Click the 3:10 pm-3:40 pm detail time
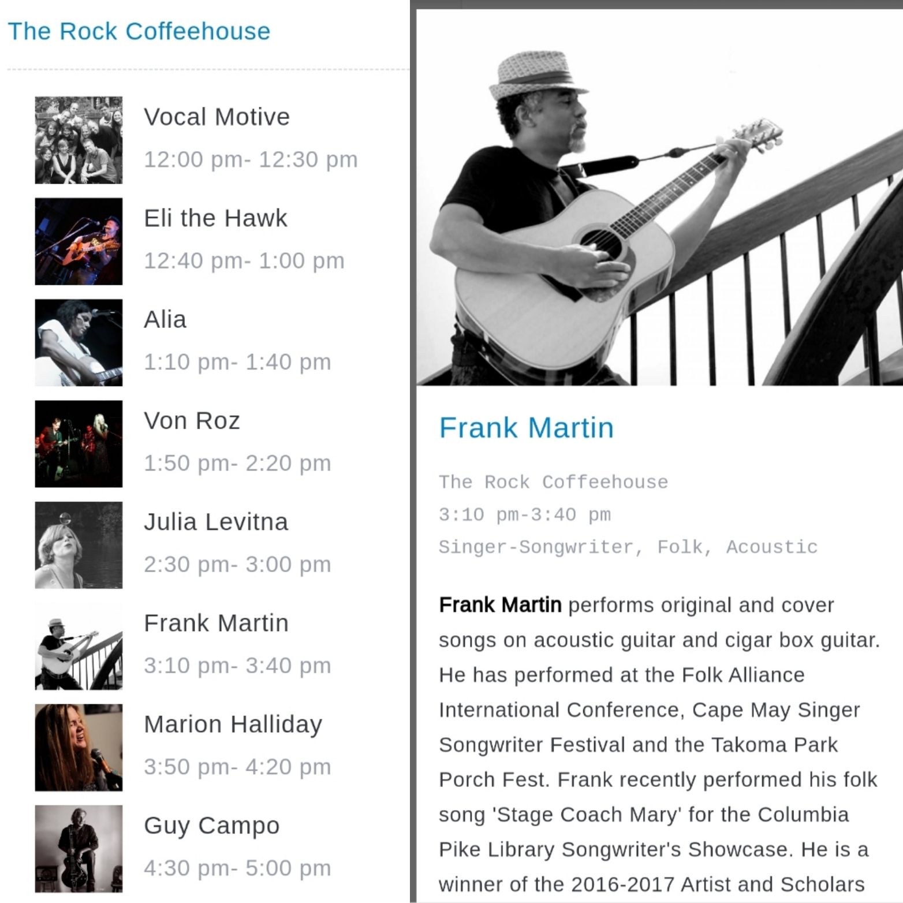The width and height of the screenshot is (903, 903). (x=524, y=514)
